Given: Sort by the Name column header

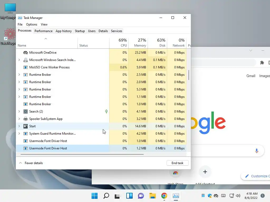Looking at the screenshot, I should [x=47, y=43].
